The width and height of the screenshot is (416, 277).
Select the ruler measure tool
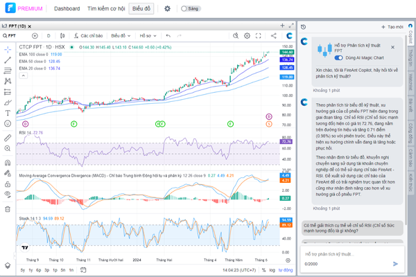8,138
